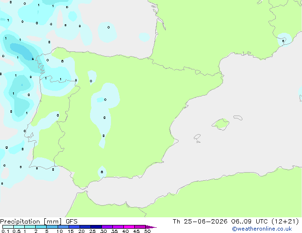Select the 40–45 mm magenta legend box
Image resolution: width=302 pixels, height=233 pixels.
[x=129, y=227]
